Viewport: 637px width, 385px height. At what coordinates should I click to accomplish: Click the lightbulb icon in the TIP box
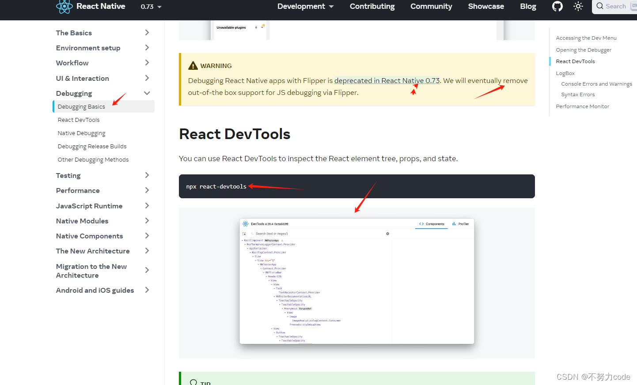point(193,382)
